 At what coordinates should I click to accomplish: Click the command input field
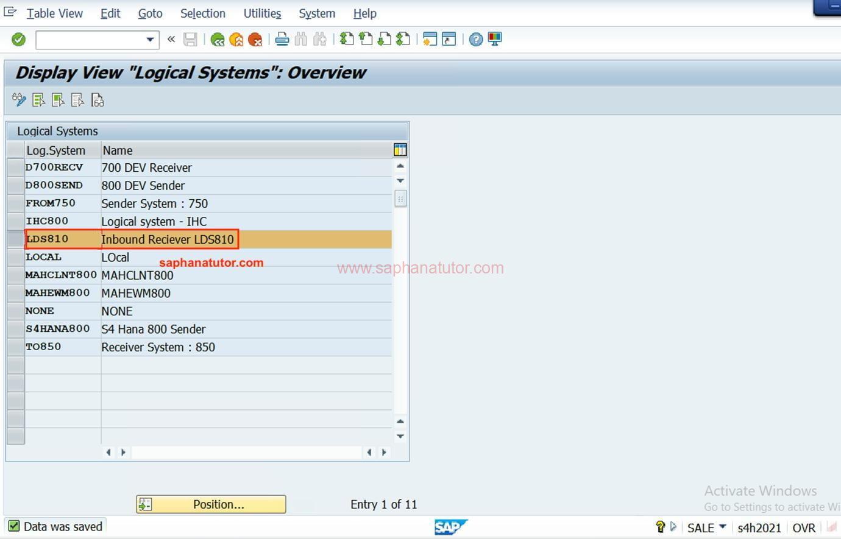pos(90,40)
